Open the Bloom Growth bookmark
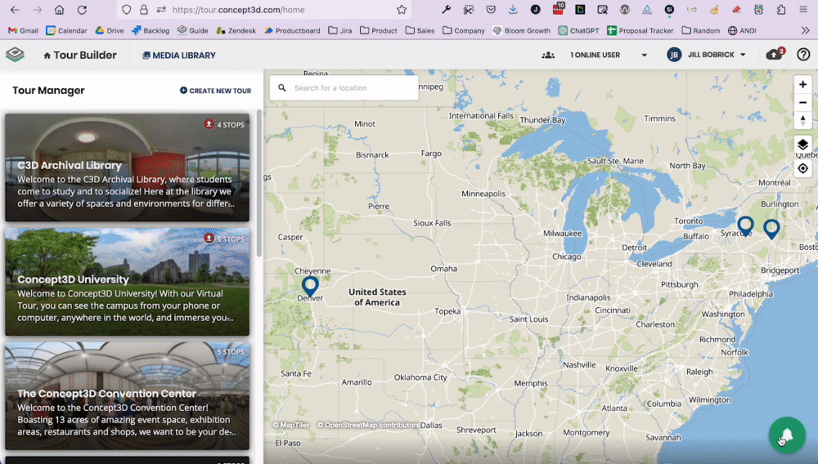The height and width of the screenshot is (464, 818). [522, 31]
